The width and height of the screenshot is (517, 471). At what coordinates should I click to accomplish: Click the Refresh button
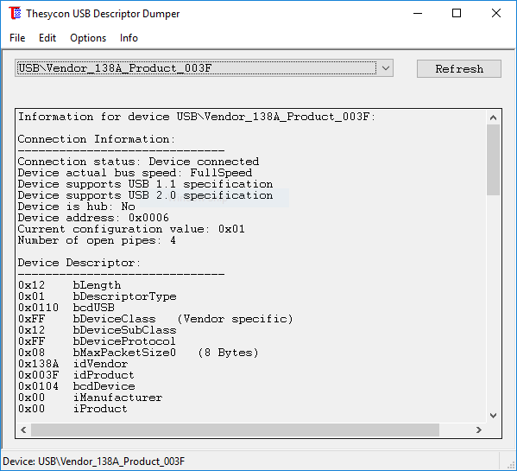(459, 68)
